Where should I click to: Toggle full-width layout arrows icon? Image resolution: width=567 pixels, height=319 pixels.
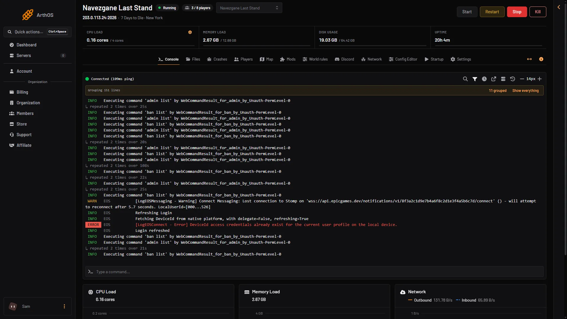click(x=529, y=59)
